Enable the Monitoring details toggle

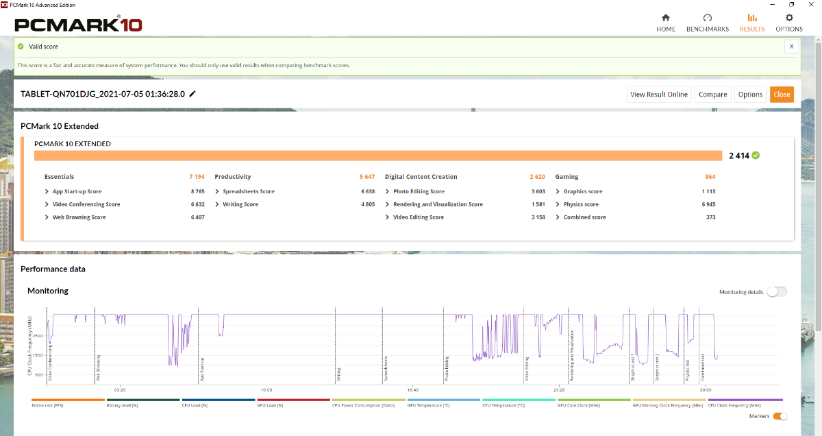[777, 292]
